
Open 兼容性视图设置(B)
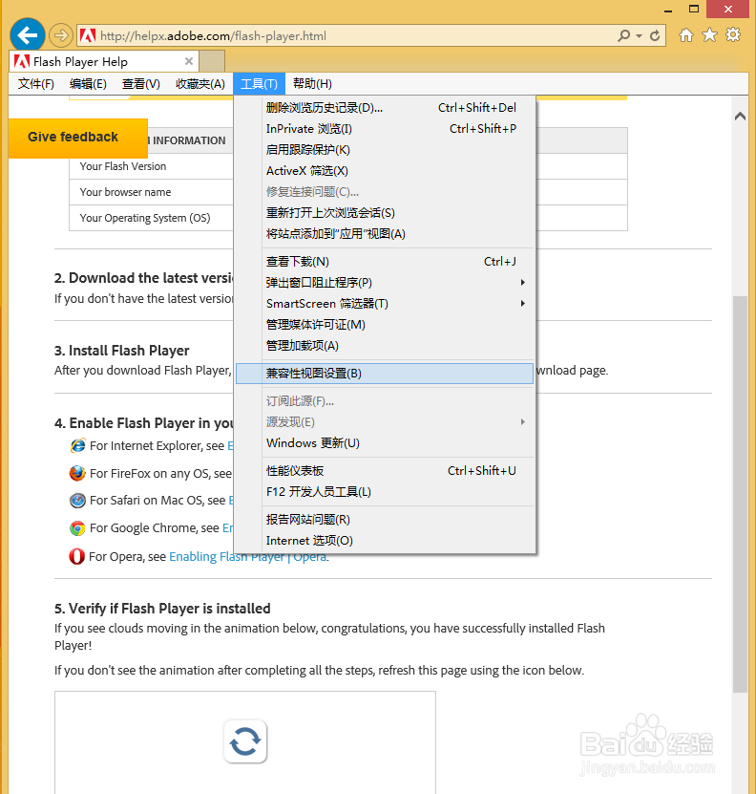coord(385,374)
